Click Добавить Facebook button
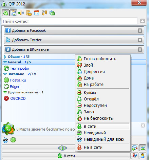The height and width of the screenshot is (160, 149). pos(74,30)
